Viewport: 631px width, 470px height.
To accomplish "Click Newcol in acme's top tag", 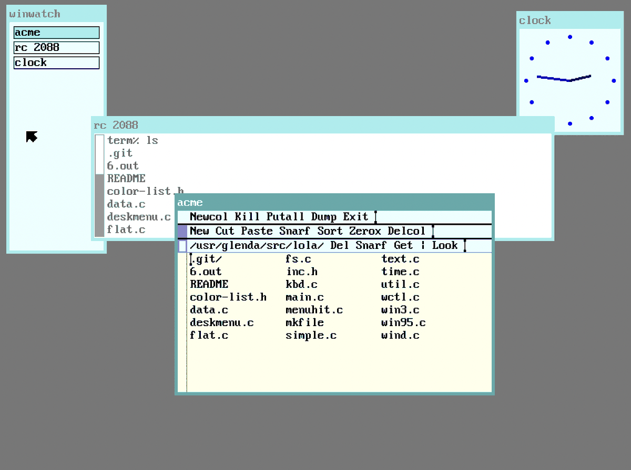I will coord(209,217).
